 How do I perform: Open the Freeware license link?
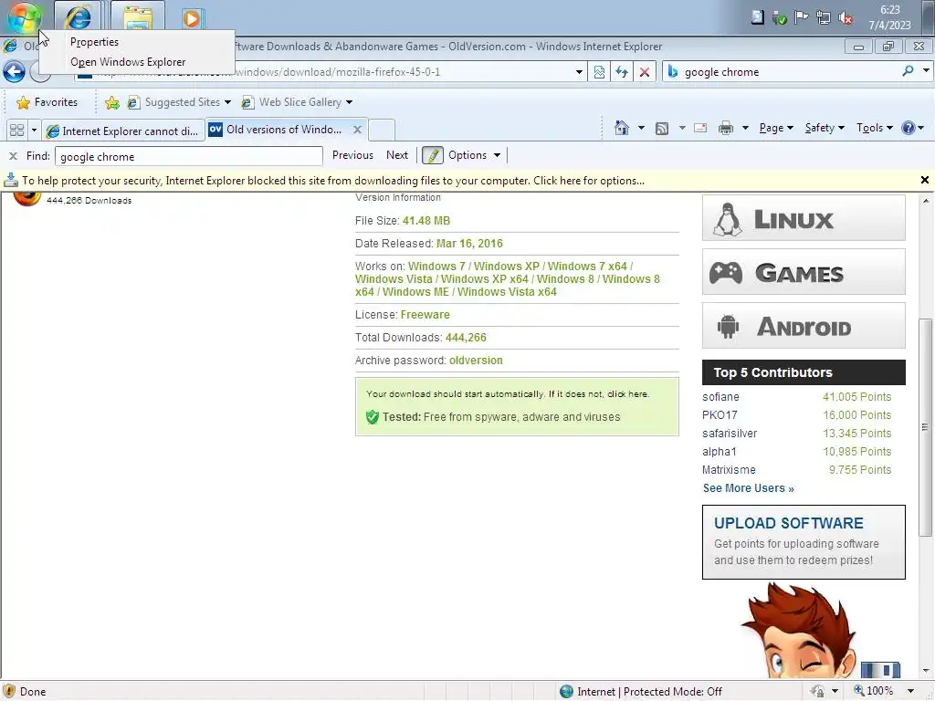click(425, 315)
